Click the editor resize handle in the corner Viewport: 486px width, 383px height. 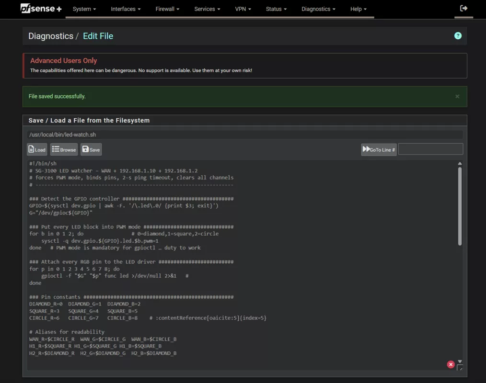[460, 368]
